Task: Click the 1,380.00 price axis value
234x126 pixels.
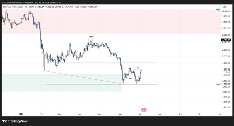Action: (226, 92)
